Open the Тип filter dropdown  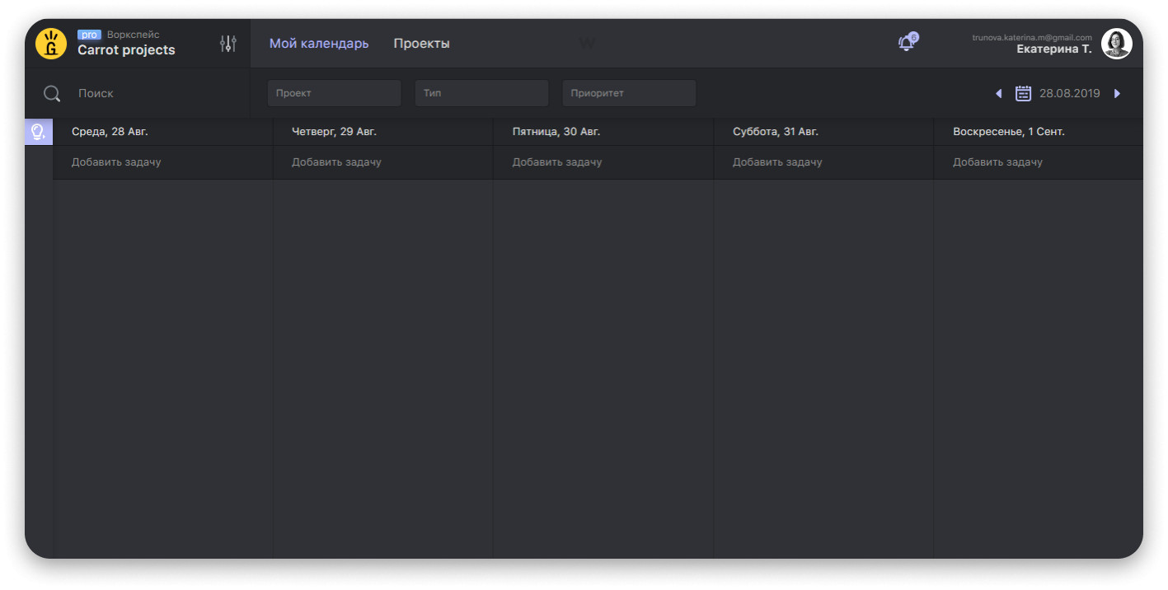click(481, 93)
